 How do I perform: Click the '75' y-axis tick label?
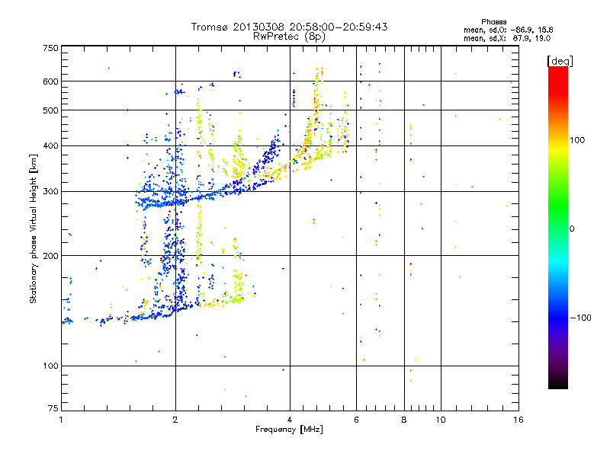pos(53,408)
